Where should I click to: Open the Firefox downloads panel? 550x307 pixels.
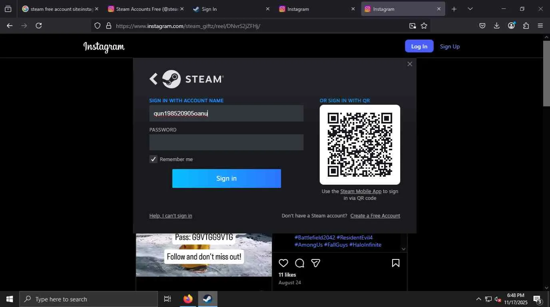(496, 26)
